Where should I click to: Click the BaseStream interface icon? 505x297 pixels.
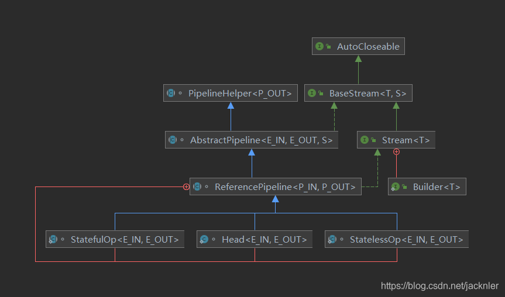point(312,94)
